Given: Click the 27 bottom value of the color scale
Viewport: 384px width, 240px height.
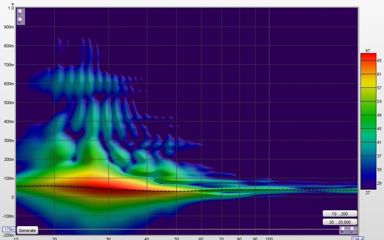Looking at the screenshot, I should click(368, 193).
